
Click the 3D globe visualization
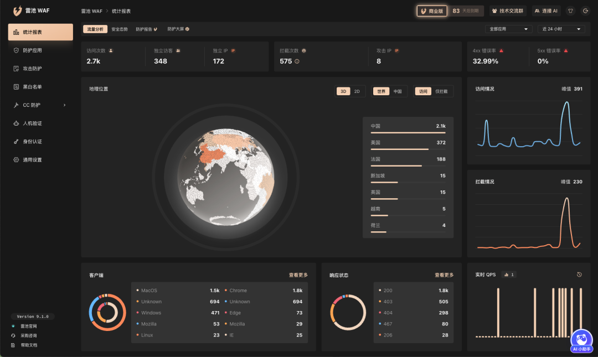click(x=226, y=177)
